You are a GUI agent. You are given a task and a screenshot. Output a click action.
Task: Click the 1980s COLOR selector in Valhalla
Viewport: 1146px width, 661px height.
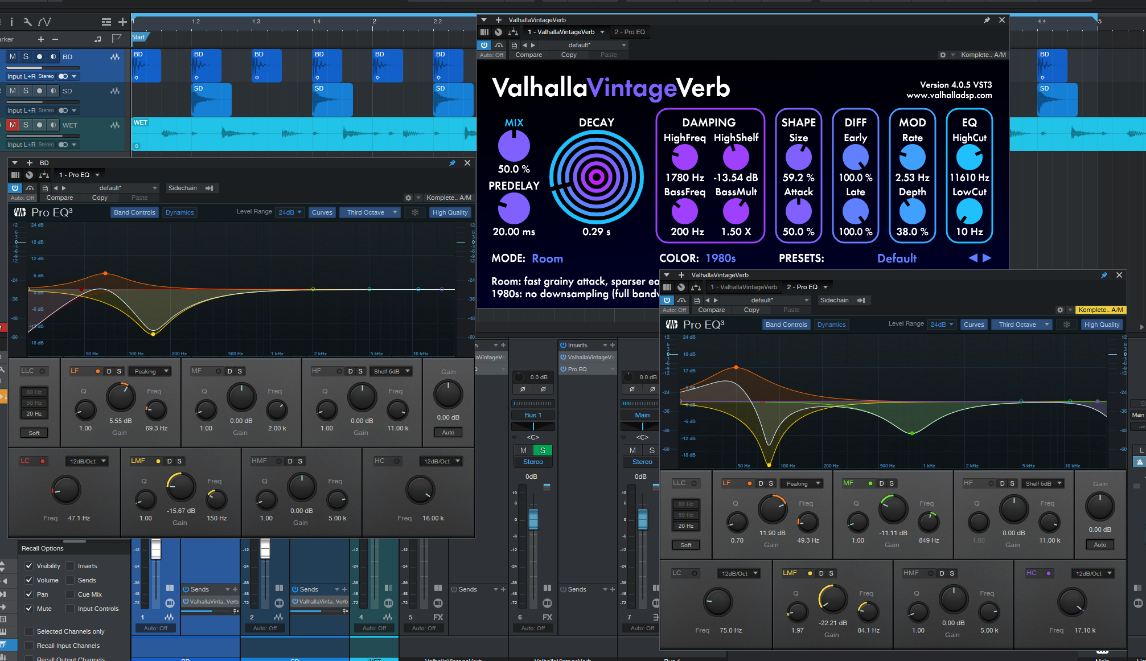point(721,258)
